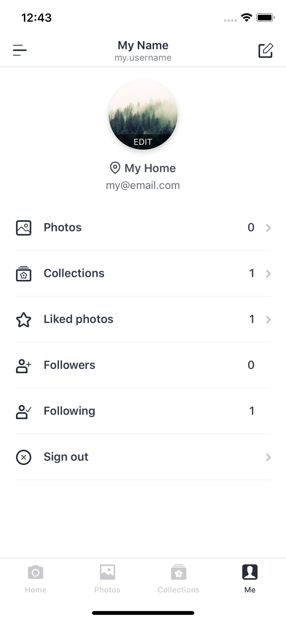The width and height of the screenshot is (286, 621).
Task: Tap the Following person-check icon
Action: (24, 411)
